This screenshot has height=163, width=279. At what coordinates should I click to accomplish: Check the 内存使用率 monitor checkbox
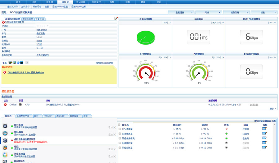pyautogui.click(x=120, y=134)
